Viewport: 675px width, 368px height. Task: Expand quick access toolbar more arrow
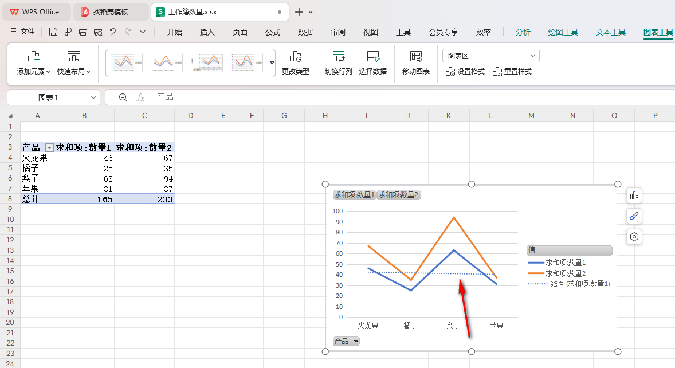click(x=143, y=32)
